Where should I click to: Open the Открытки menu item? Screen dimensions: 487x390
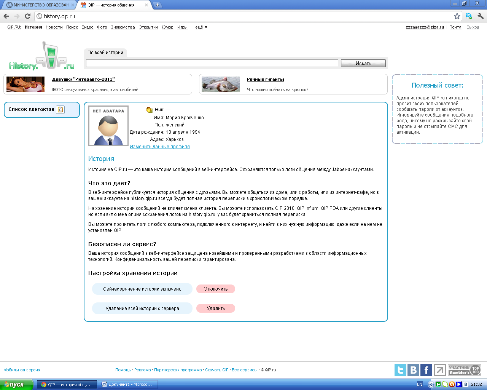tap(148, 27)
